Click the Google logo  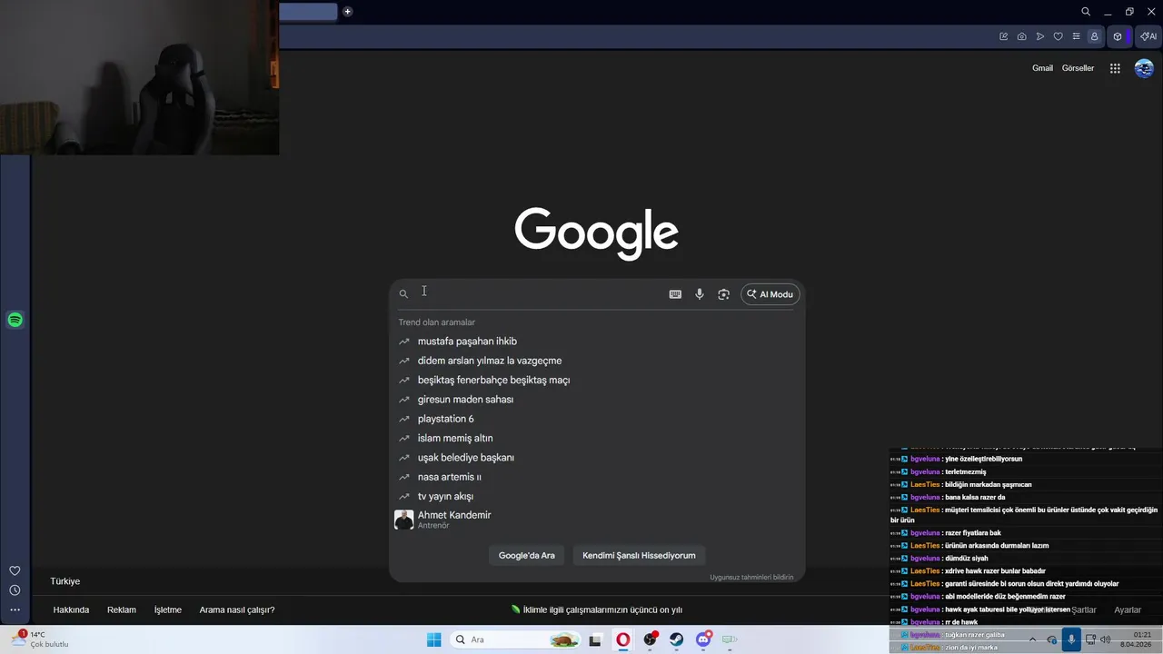[596, 233]
